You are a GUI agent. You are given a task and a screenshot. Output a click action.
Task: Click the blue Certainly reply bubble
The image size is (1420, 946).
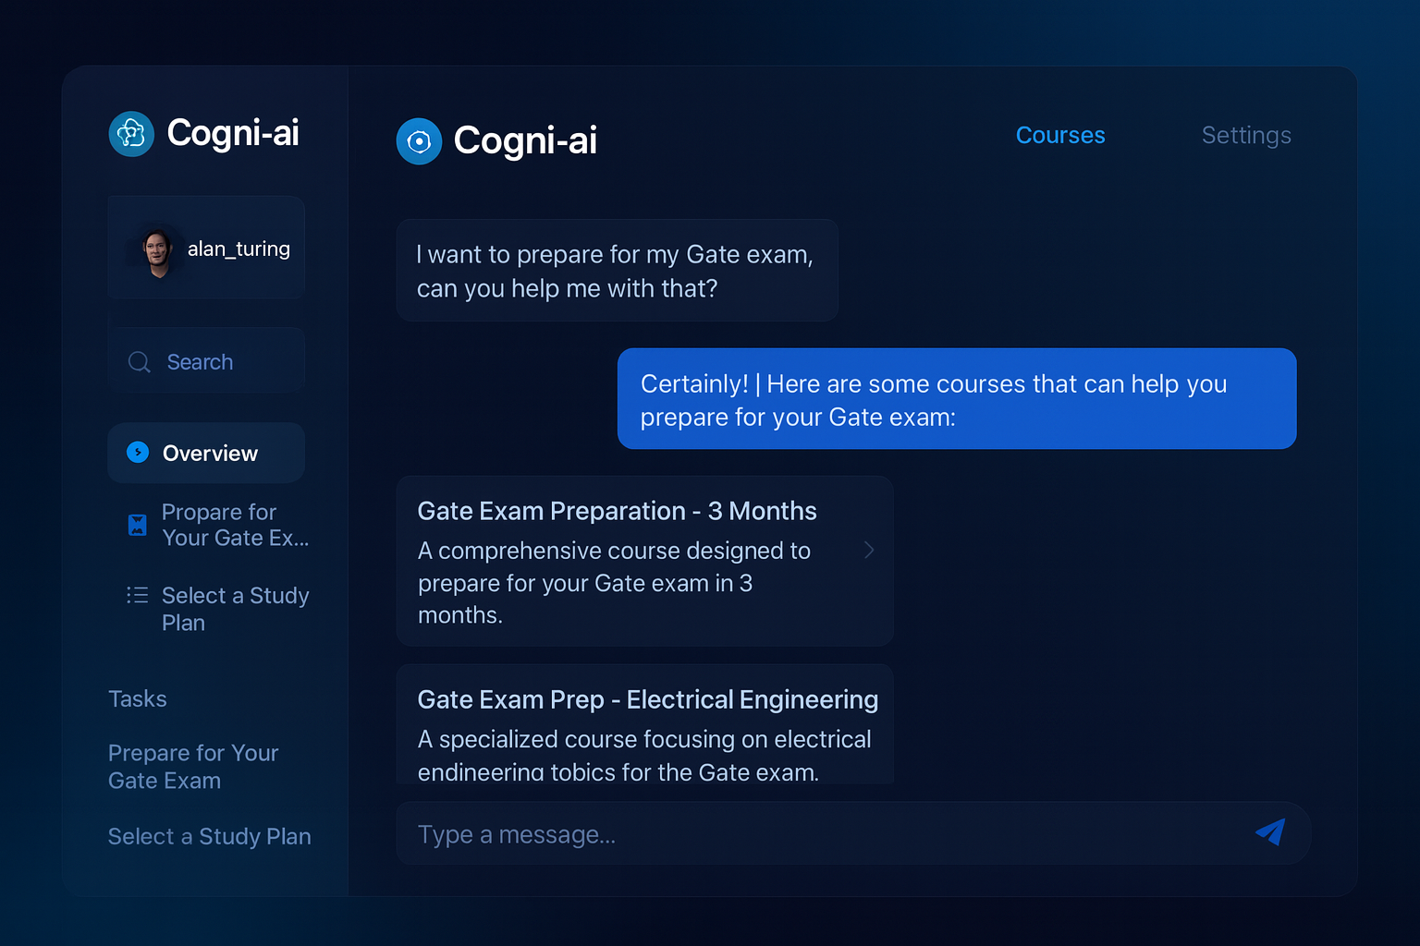[957, 399]
